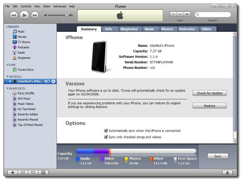The height and width of the screenshot is (180, 241).
Task: Click the Restore button
Action: [210, 106]
